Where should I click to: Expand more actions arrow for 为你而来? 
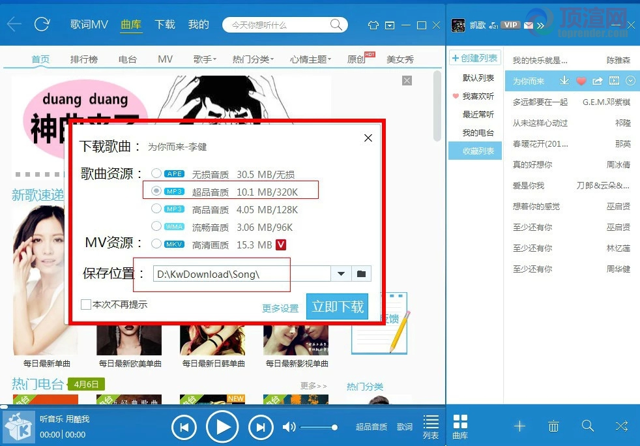click(x=631, y=80)
